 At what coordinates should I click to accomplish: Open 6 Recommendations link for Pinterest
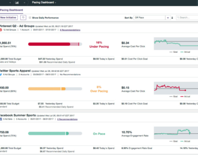(70, 30)
